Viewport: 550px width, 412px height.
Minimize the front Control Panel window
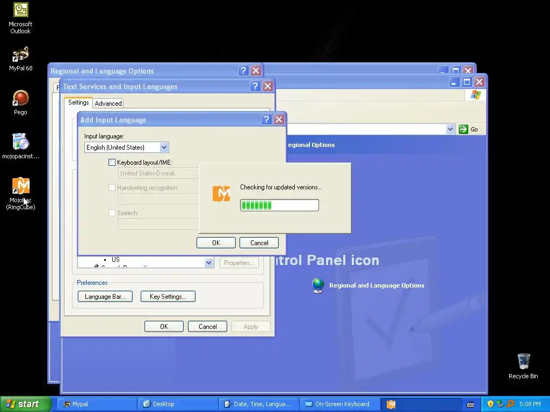tap(454, 82)
